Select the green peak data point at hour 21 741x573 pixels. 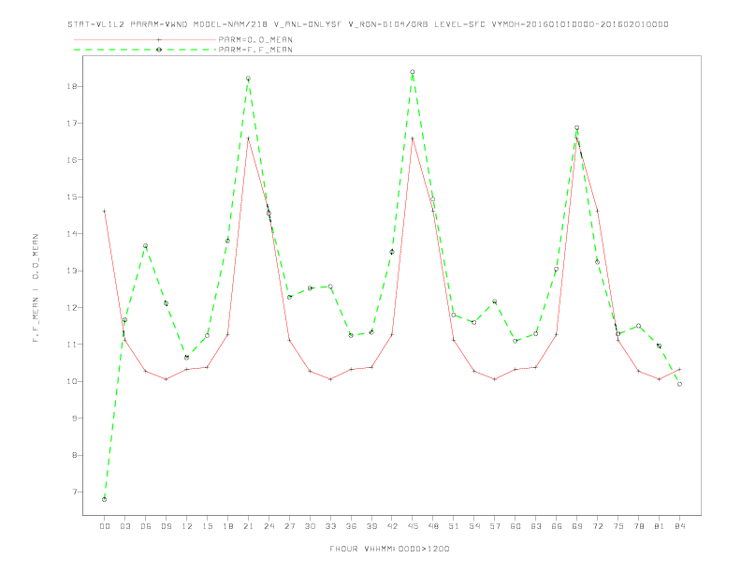pyautogui.click(x=248, y=79)
